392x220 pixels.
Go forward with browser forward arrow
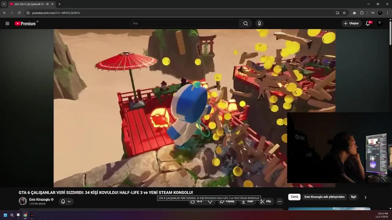click(x=12, y=13)
